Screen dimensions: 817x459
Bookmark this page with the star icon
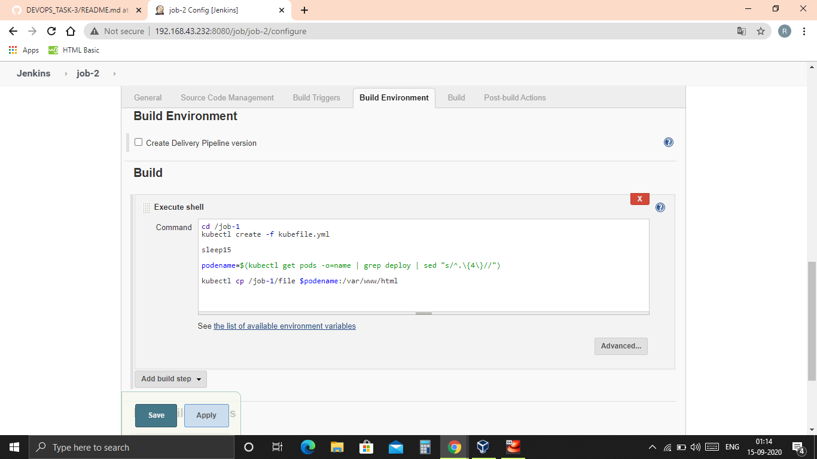pos(761,31)
